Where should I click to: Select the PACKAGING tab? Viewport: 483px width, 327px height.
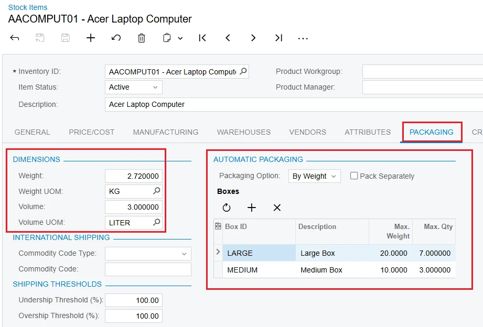431,132
